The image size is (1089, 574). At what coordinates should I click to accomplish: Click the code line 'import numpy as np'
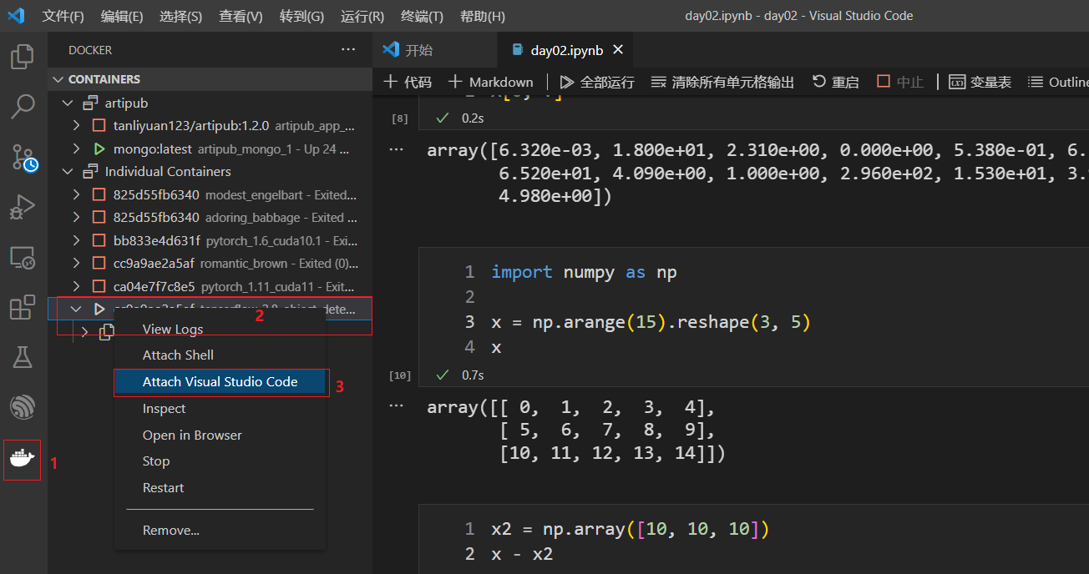point(584,272)
